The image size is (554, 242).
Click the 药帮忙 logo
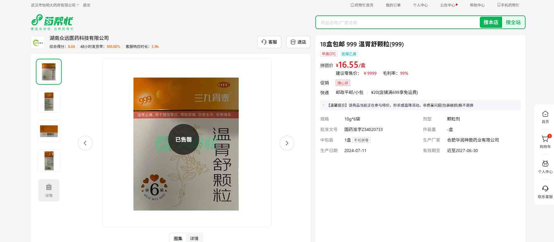point(52,22)
